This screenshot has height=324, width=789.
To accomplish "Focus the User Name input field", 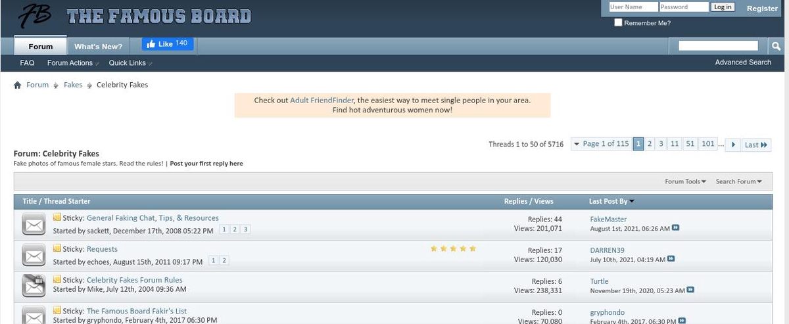I will coord(633,7).
